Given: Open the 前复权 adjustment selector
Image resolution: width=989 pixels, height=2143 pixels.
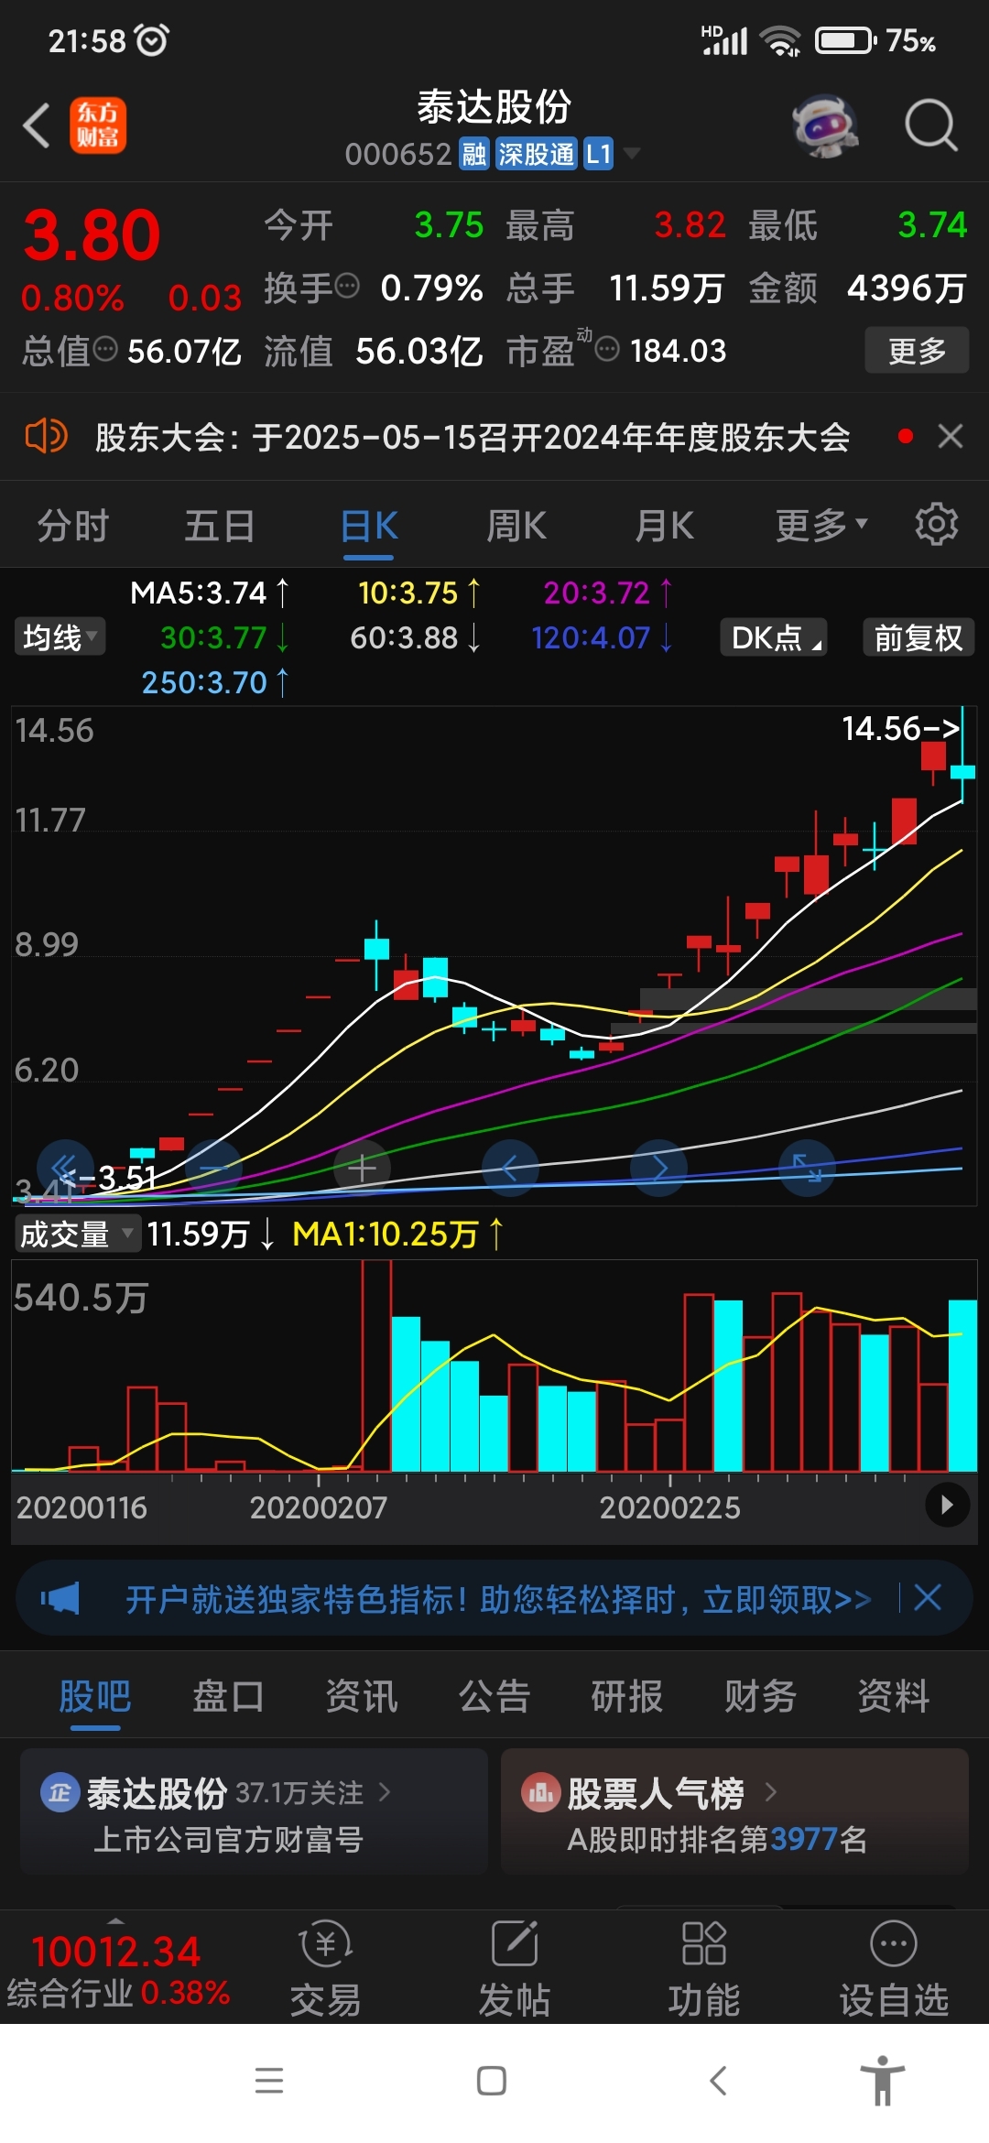Looking at the screenshot, I should click(x=918, y=637).
